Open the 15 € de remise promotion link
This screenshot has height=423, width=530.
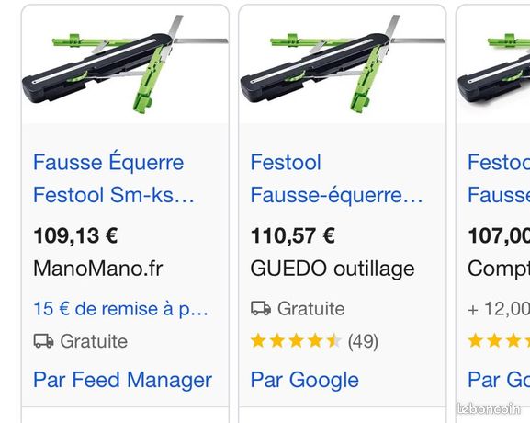click(x=120, y=309)
